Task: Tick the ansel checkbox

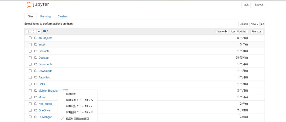Action: click(30, 45)
